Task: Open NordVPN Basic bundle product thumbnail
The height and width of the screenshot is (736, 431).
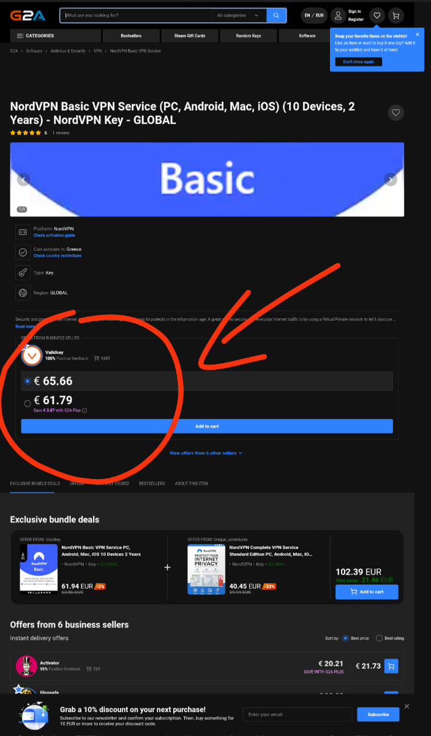Action: coord(39,569)
